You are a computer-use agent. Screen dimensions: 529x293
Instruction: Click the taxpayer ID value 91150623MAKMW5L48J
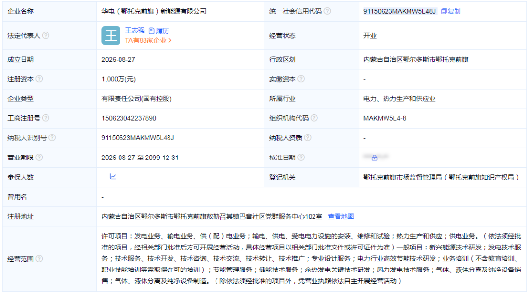pyautogui.click(x=138, y=138)
